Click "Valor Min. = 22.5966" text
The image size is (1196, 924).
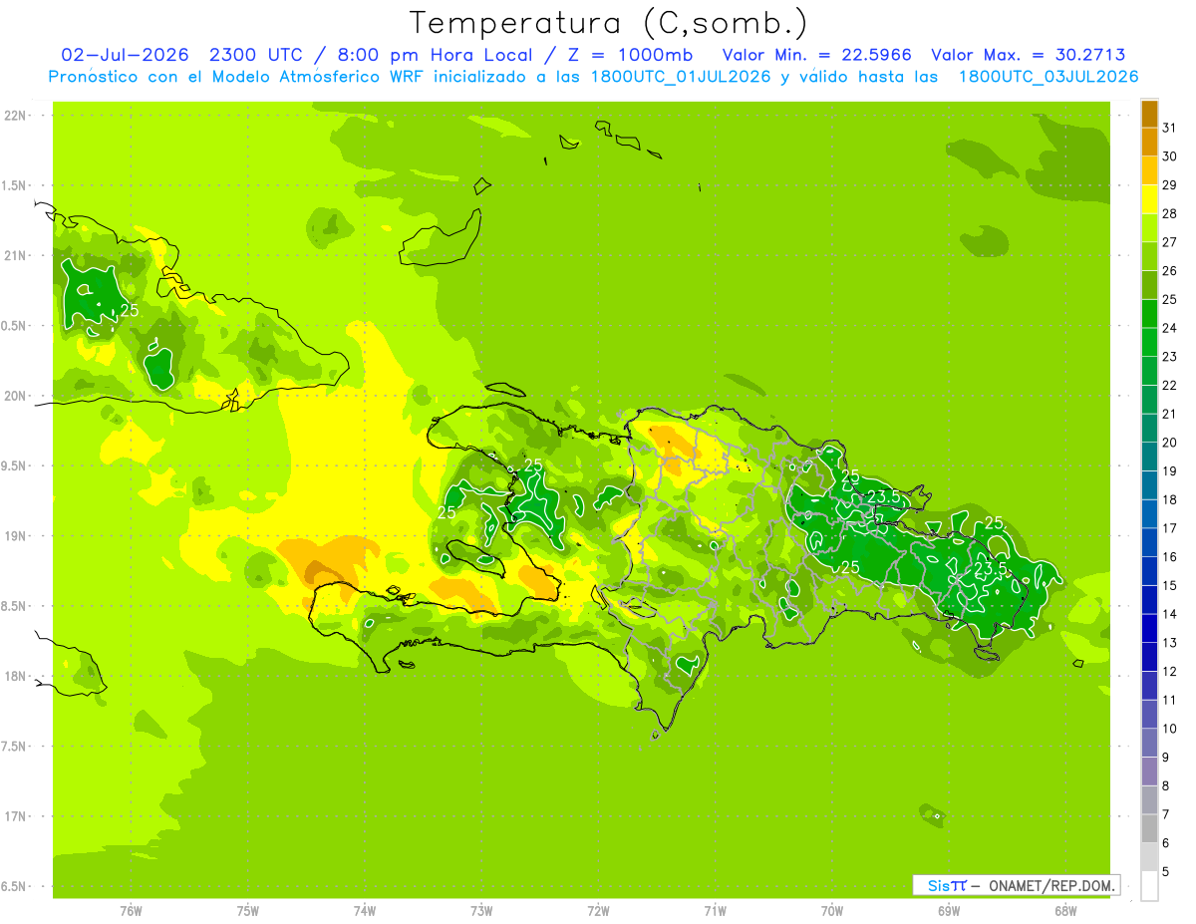816,55
